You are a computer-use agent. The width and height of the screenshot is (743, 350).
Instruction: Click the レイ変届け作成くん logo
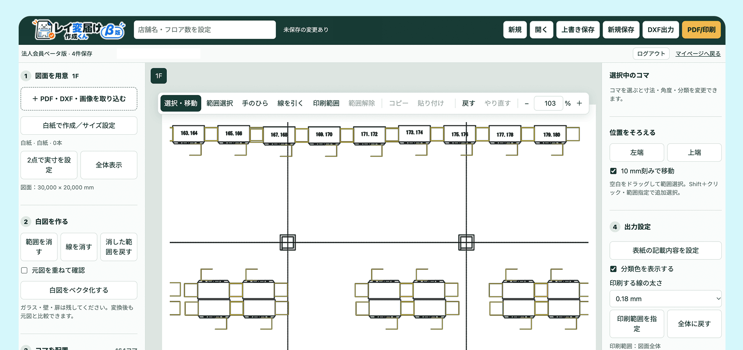(79, 30)
